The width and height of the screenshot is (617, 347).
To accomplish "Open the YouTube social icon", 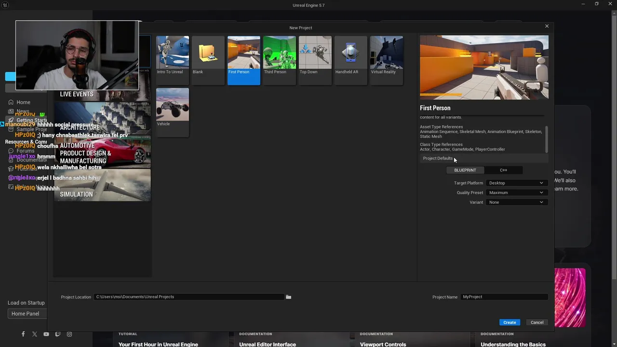I will point(46,334).
